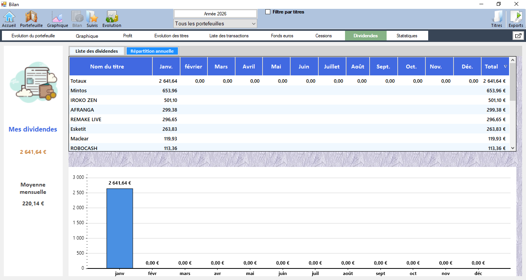Viewport: 526px width, 280px height.
Task: Open the Liste des transactions tab
Action: 229,36
